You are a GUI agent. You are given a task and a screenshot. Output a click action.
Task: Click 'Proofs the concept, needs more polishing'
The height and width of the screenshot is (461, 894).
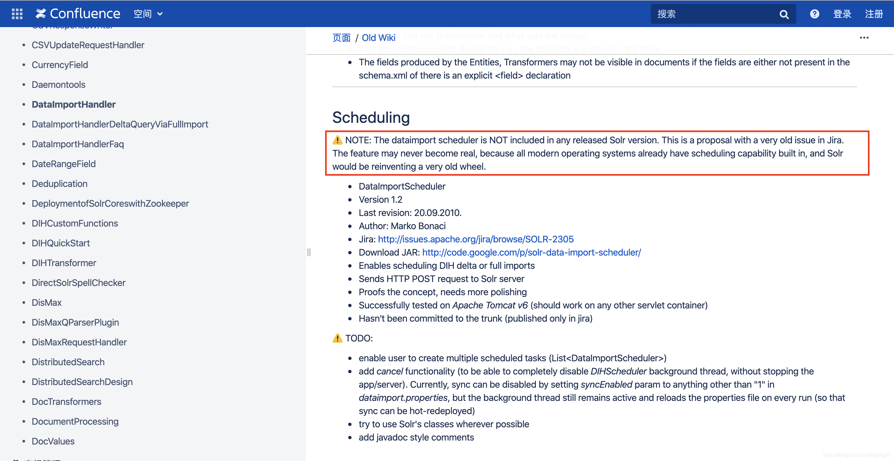[x=442, y=292]
